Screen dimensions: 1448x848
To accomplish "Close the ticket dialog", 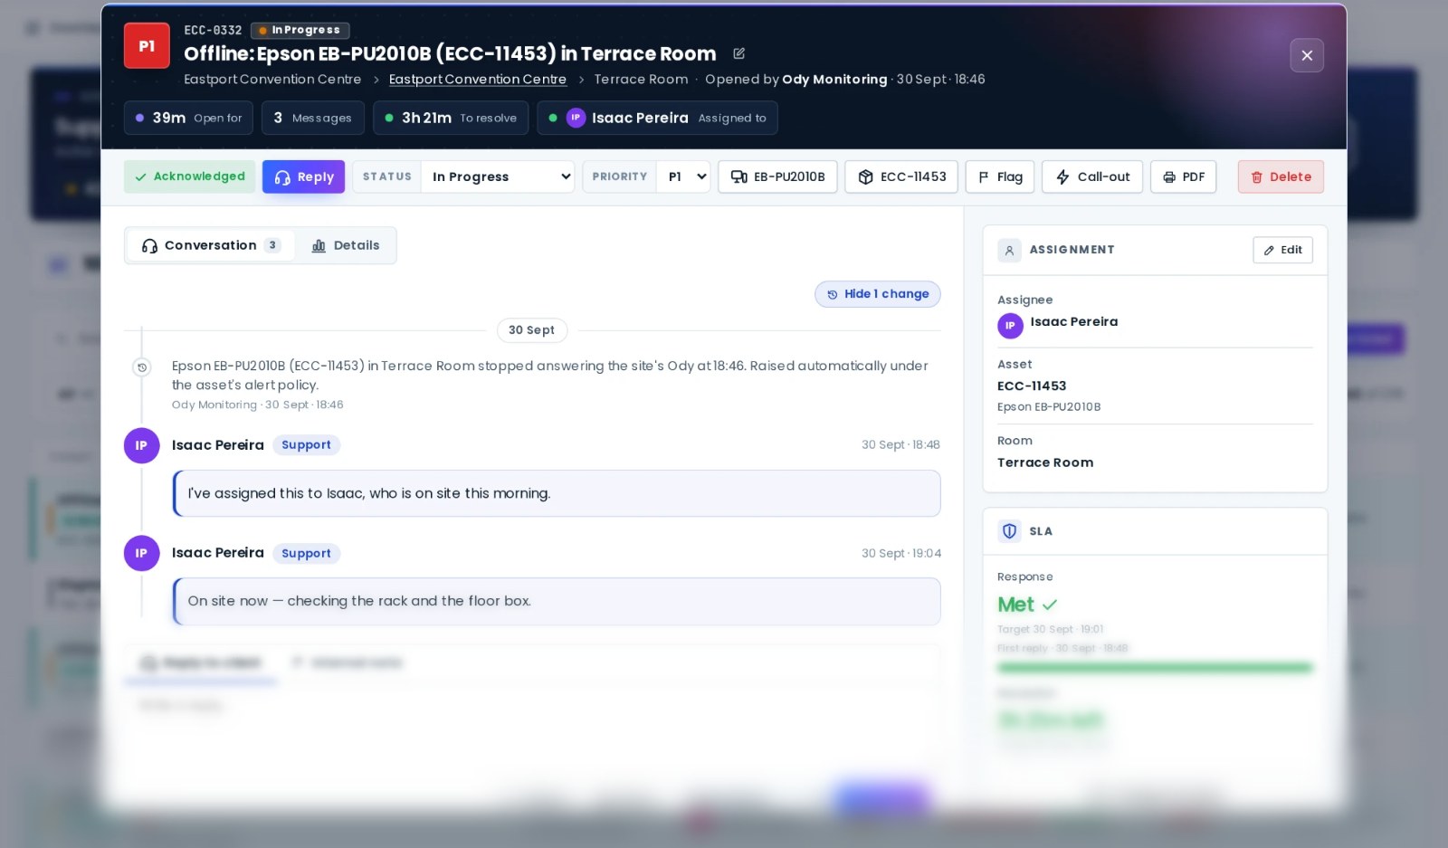I will point(1307,55).
